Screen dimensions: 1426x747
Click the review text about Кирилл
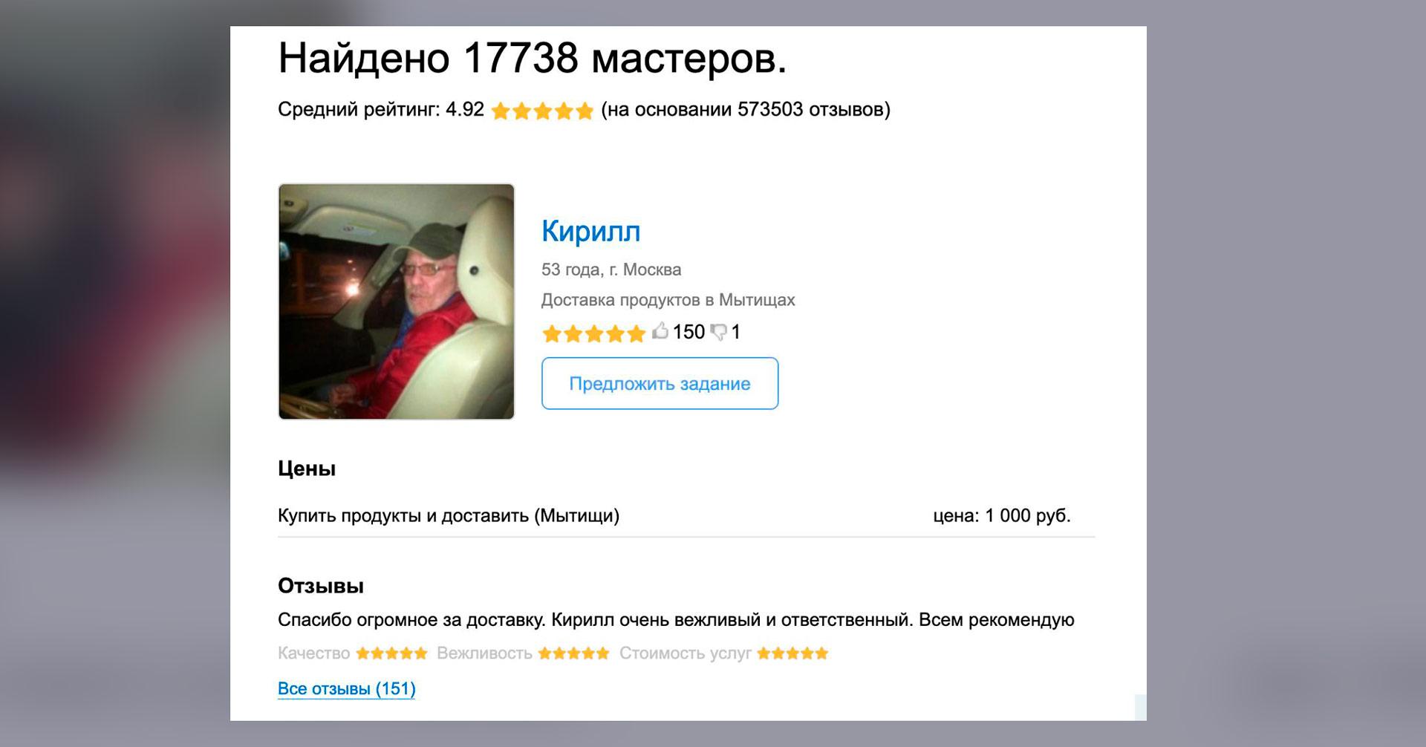pos(676,620)
